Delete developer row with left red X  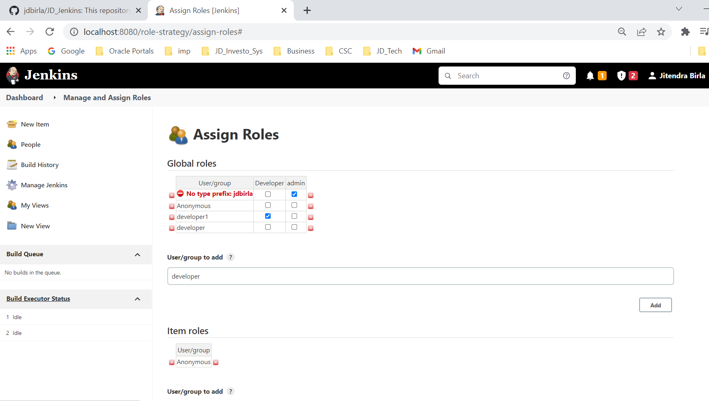172,228
